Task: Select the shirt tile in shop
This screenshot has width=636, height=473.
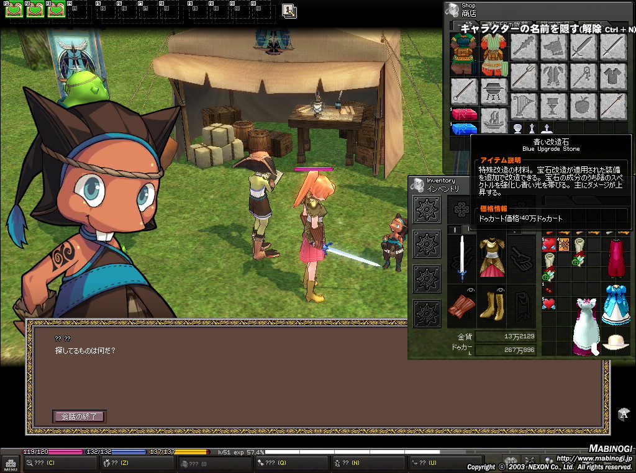Action: (614, 76)
